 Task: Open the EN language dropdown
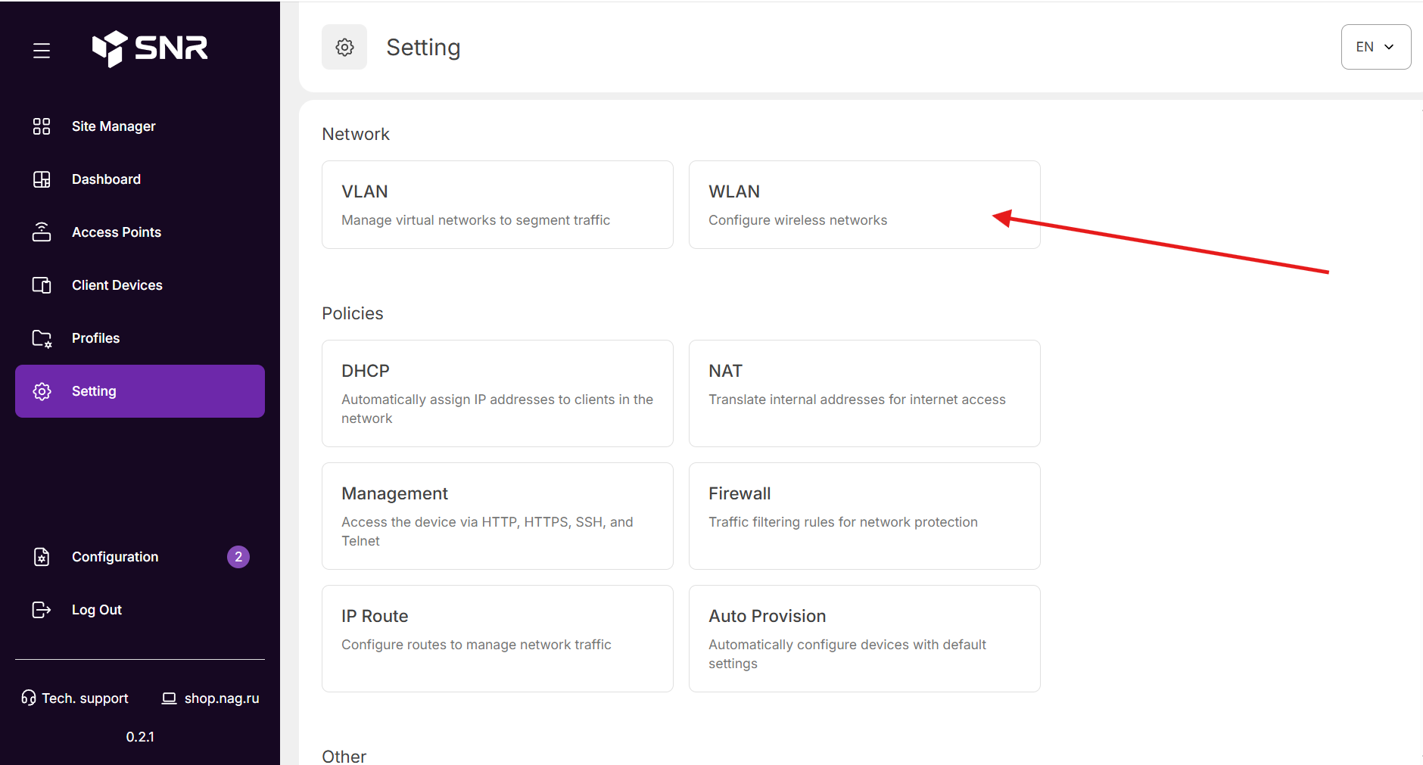[1376, 47]
